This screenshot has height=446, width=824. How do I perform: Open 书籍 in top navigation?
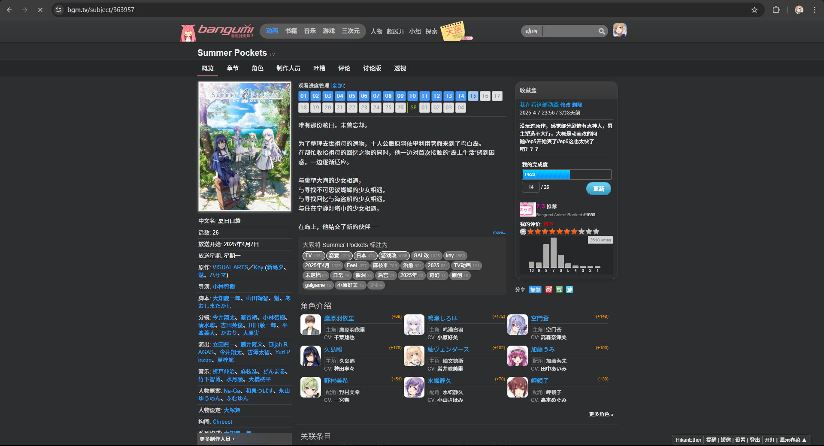coord(291,31)
